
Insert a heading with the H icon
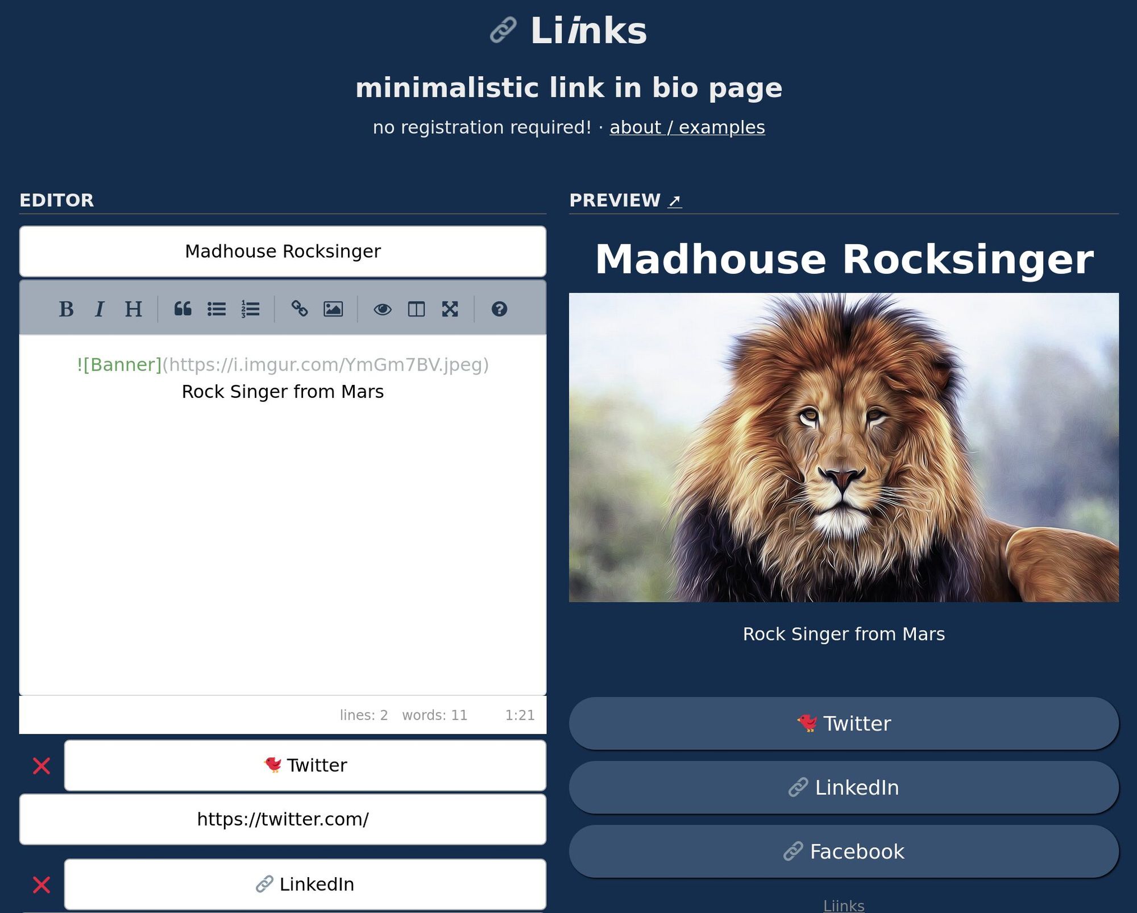132,309
